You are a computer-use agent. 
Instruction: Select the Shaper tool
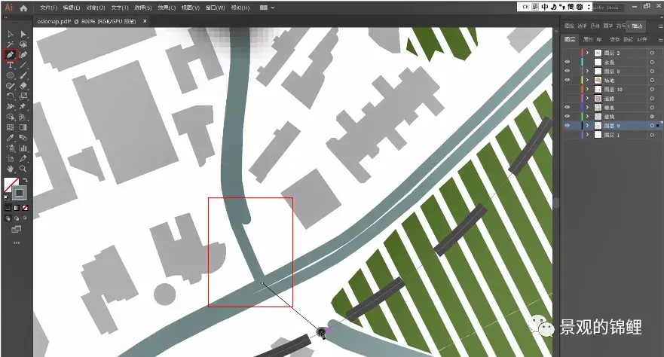pos(11,86)
